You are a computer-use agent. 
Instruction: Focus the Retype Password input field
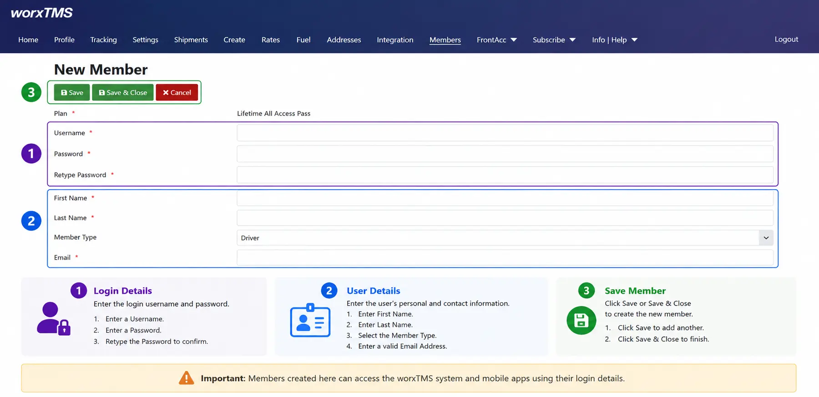(x=505, y=175)
